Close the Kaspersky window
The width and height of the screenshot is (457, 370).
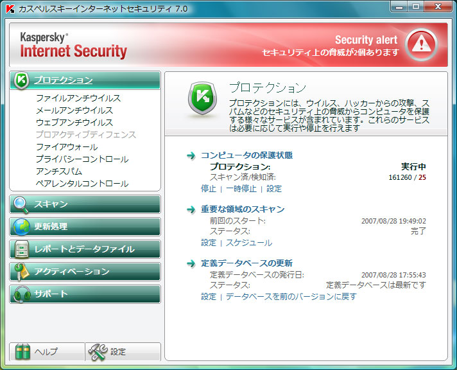[438, 6]
